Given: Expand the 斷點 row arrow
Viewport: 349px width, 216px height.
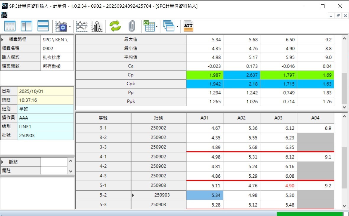Looking at the screenshot, I should pos(3,162).
